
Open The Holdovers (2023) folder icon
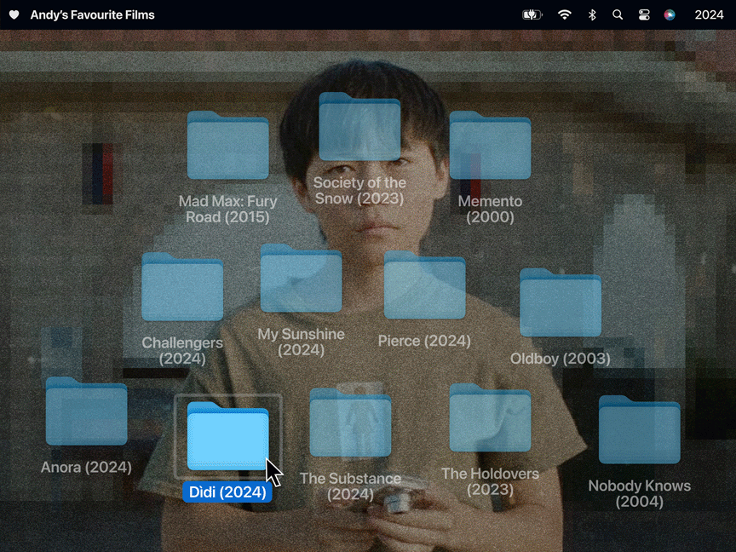coord(490,417)
